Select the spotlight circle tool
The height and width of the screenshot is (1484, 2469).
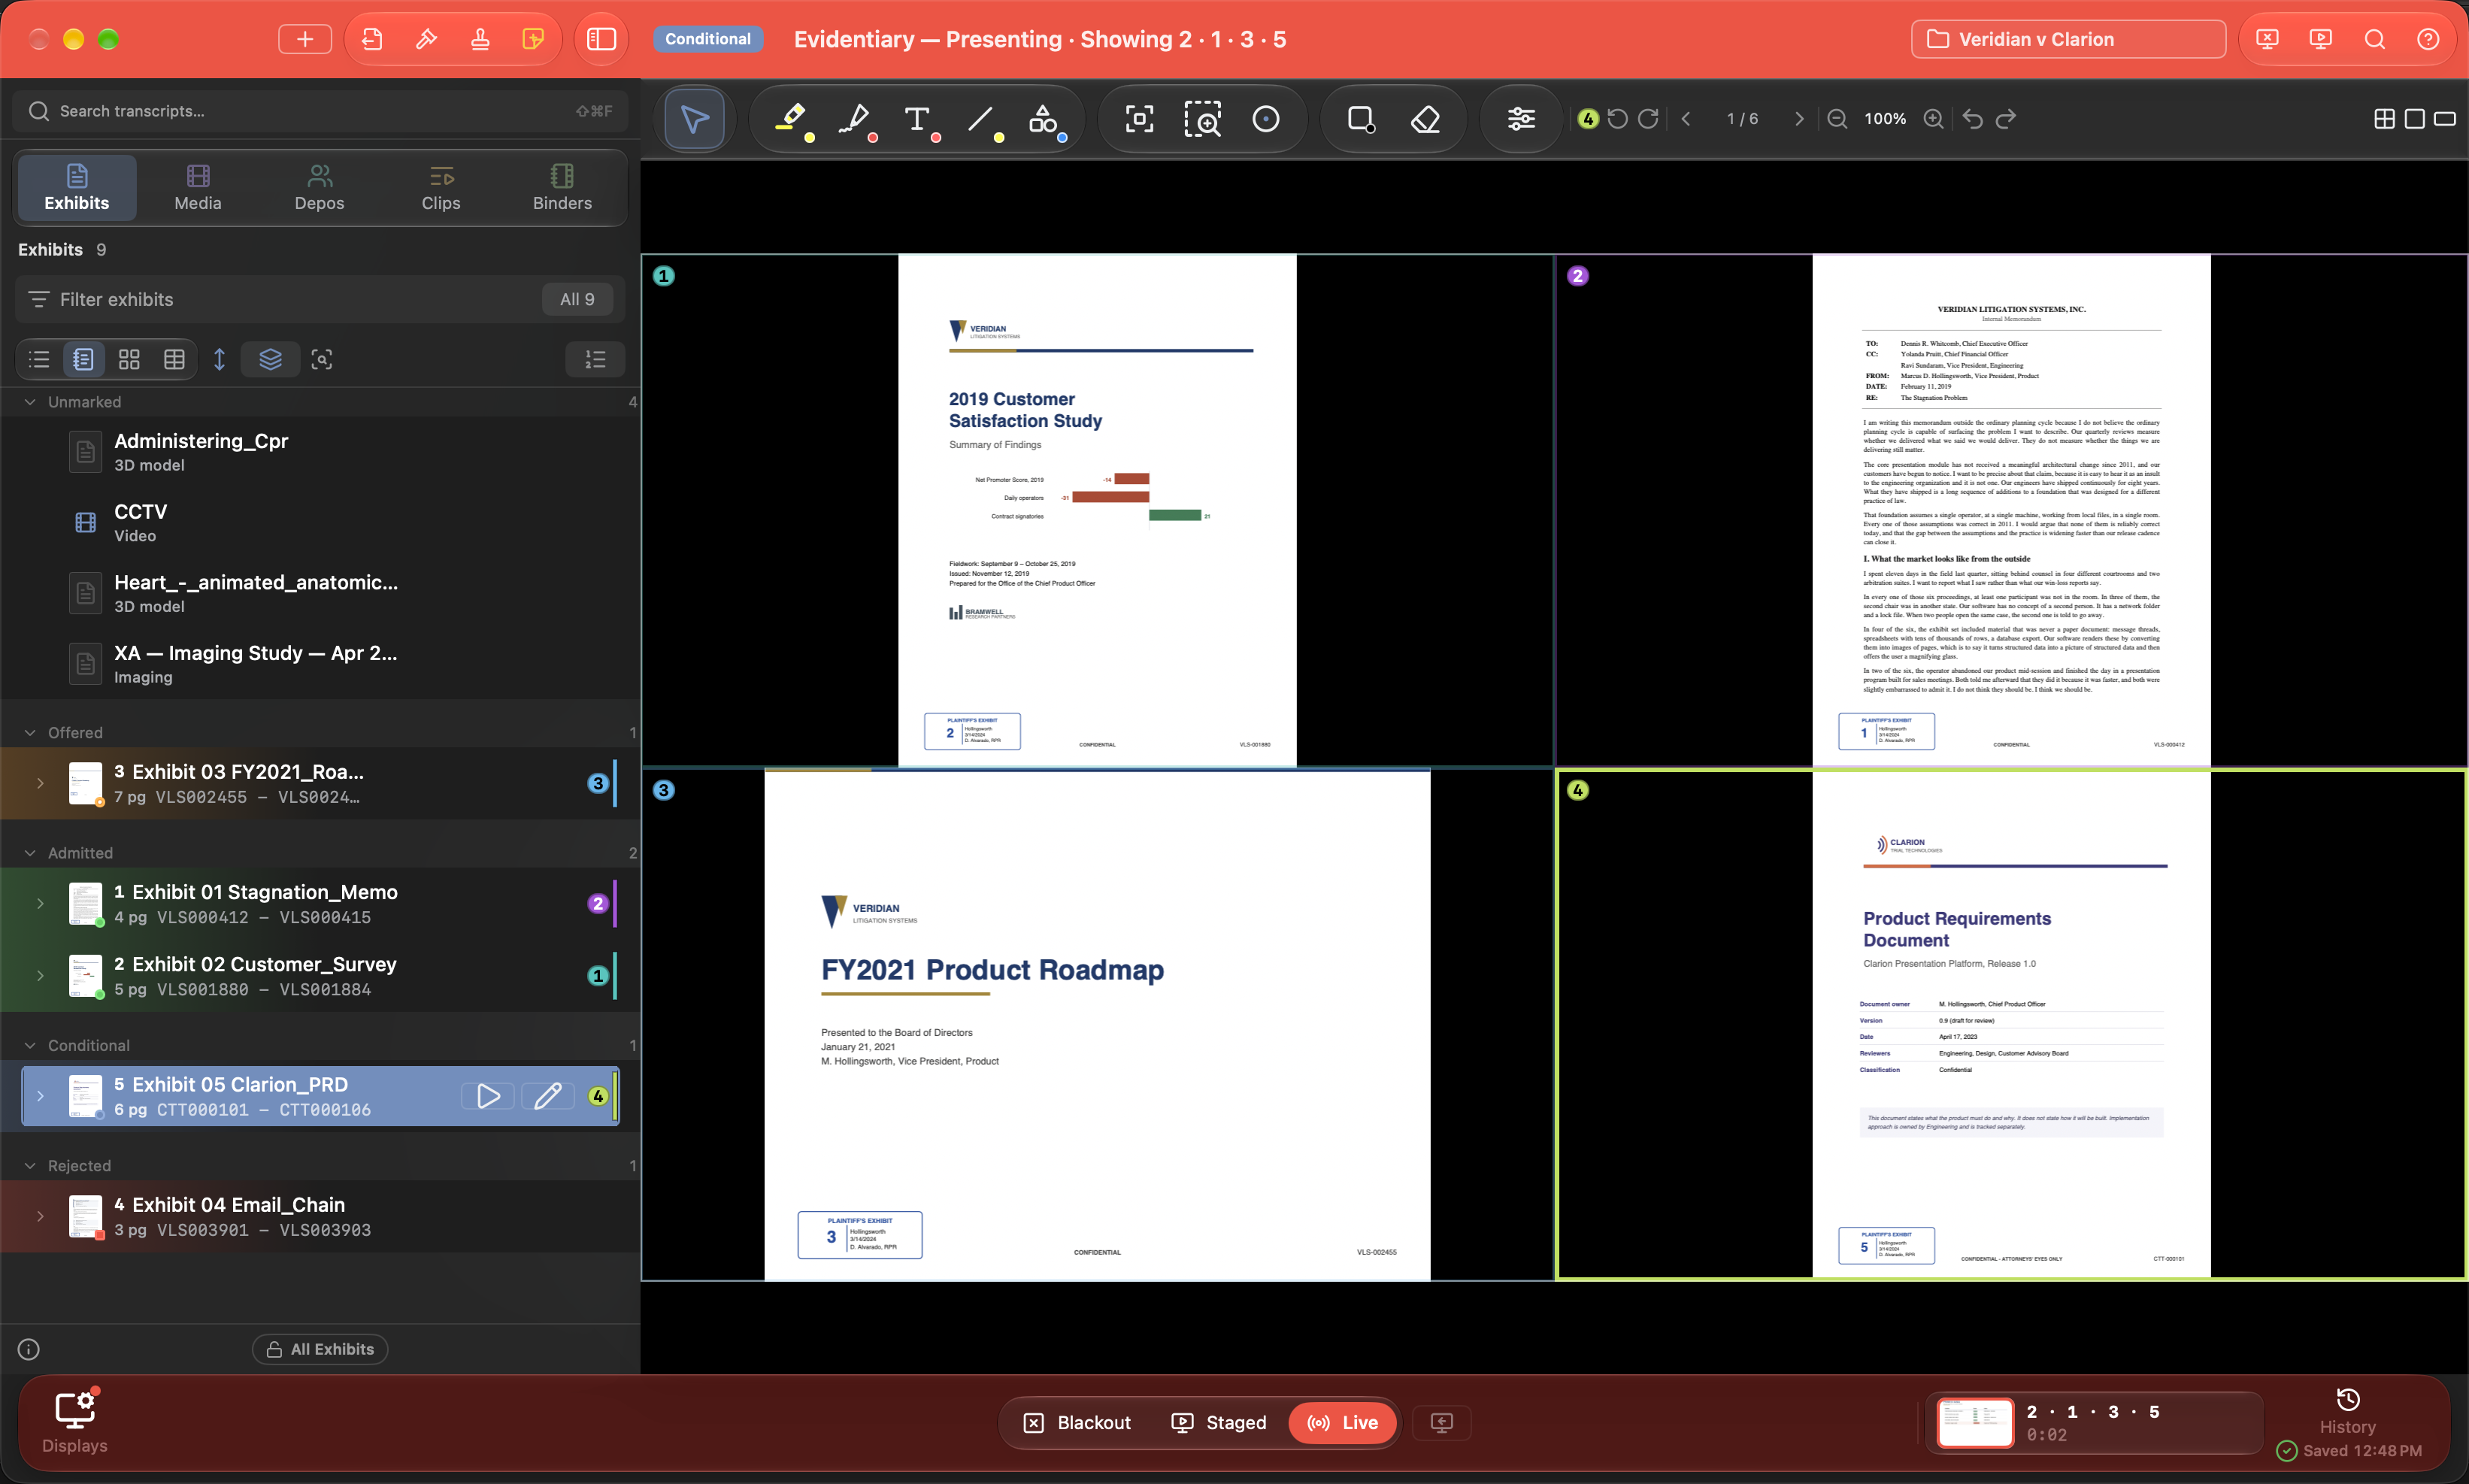[1266, 119]
